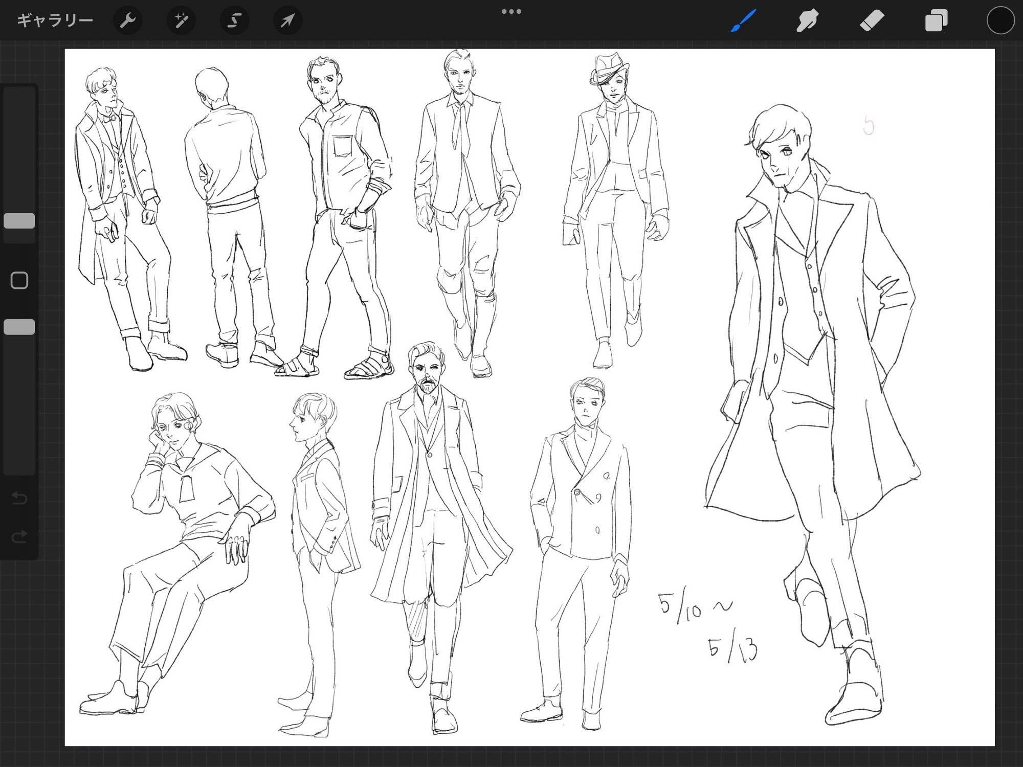This screenshot has width=1023, height=767.
Task: Tap the square modify button on sidebar
Action: pos(19,280)
